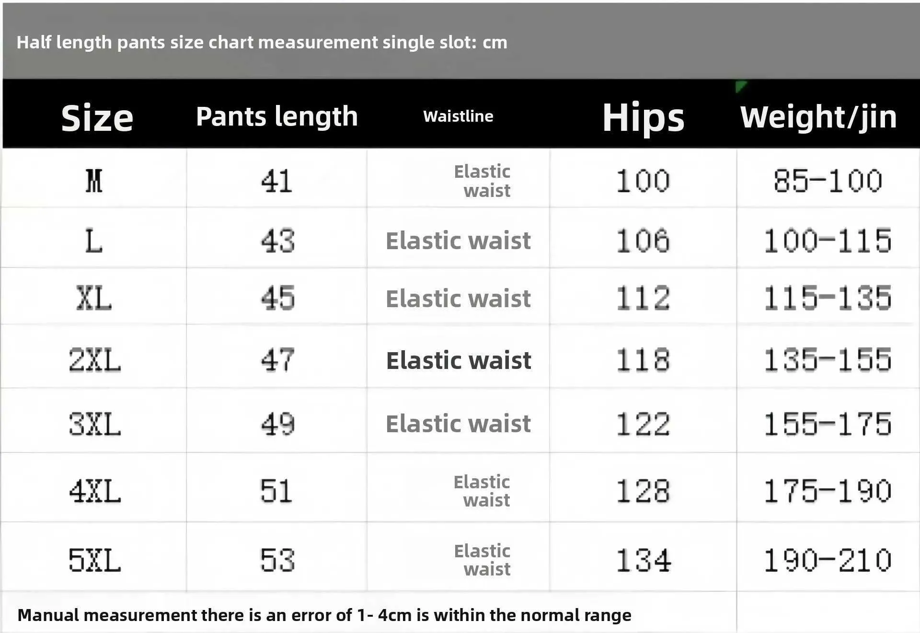Select weight range 115-135
The width and height of the screenshot is (920, 633).
click(x=828, y=298)
